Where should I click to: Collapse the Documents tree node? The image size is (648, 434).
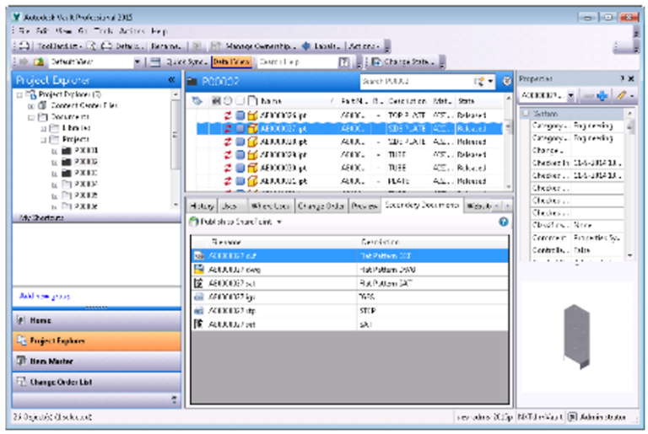tap(31, 117)
